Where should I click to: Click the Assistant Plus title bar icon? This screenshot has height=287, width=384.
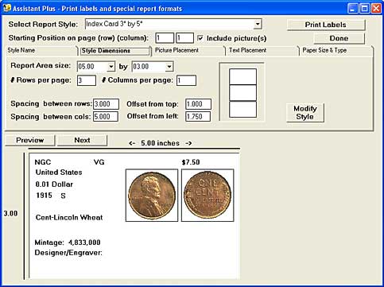7,8
